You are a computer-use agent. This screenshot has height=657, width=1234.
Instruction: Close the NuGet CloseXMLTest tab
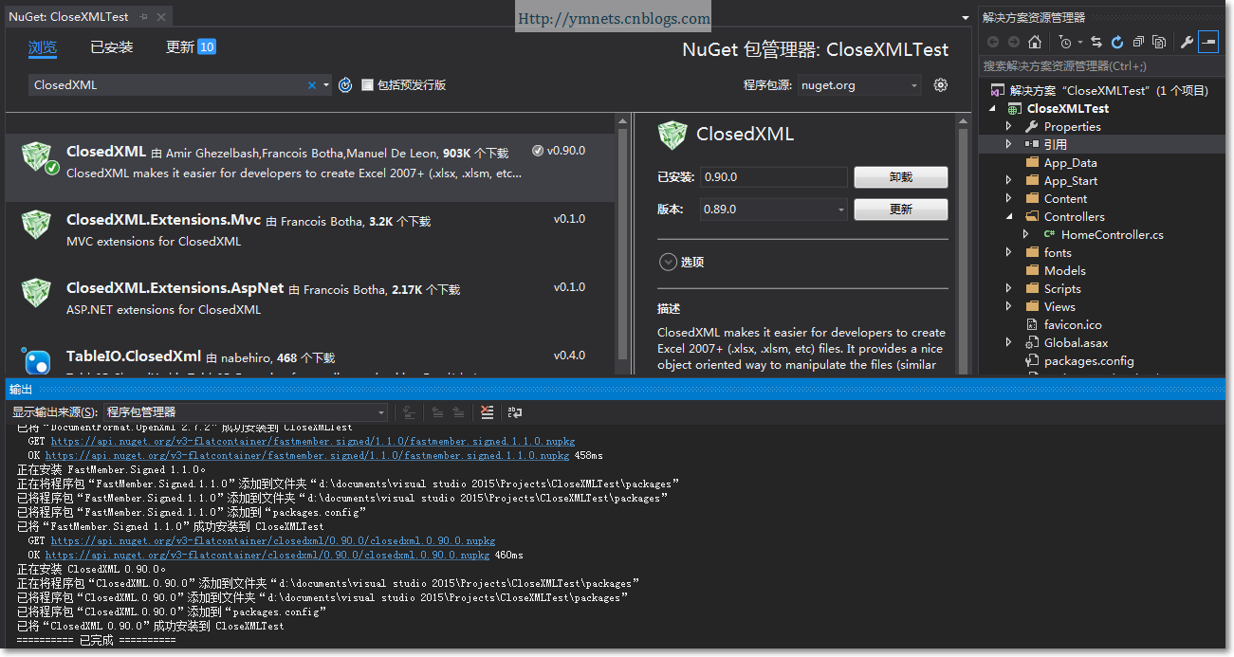click(161, 17)
